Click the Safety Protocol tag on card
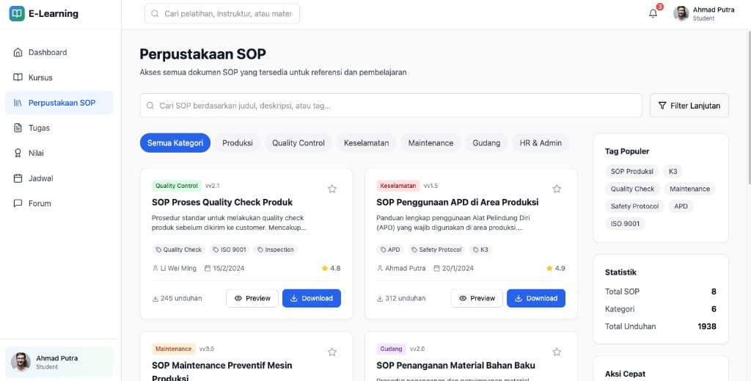This screenshot has height=381, width=751. (x=436, y=250)
